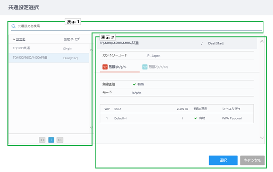Click the teal 無線2 wifi icon

point(145,67)
